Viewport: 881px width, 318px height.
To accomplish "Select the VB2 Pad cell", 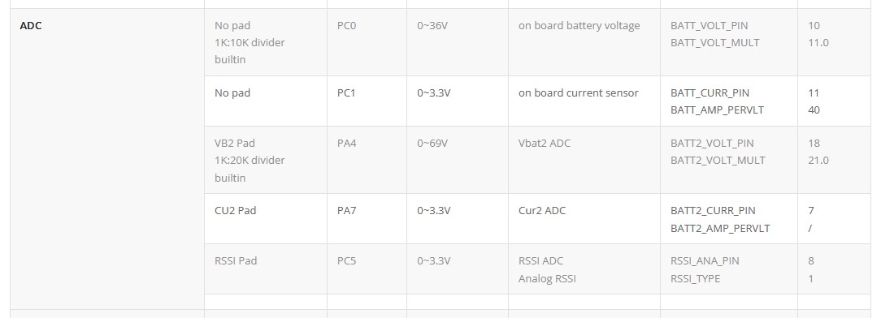I will click(266, 160).
